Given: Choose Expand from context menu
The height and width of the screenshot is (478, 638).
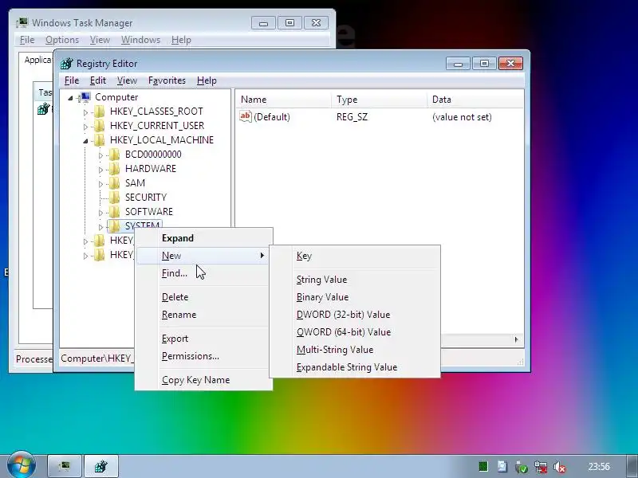Looking at the screenshot, I should point(203,238).
